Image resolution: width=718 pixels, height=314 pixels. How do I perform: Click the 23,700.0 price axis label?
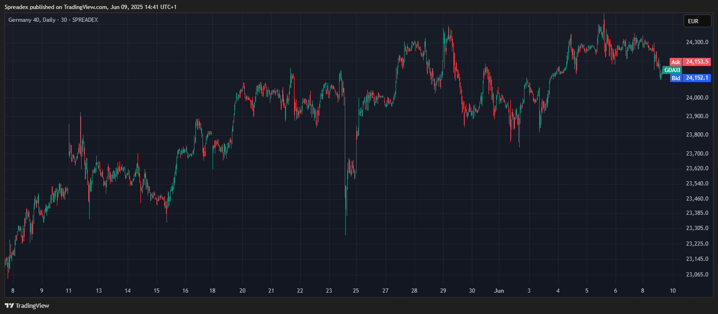click(x=697, y=154)
